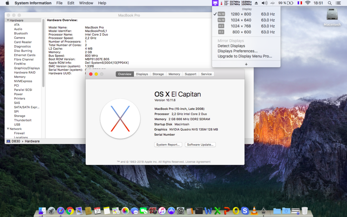
Task: Open the Edit menu
Action: pyautogui.click(x=71, y=3)
